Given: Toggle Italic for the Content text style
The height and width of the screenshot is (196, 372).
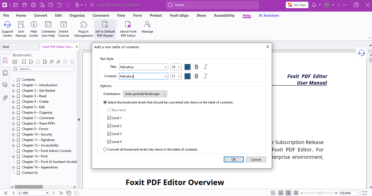Looking at the screenshot, I should [x=205, y=76].
